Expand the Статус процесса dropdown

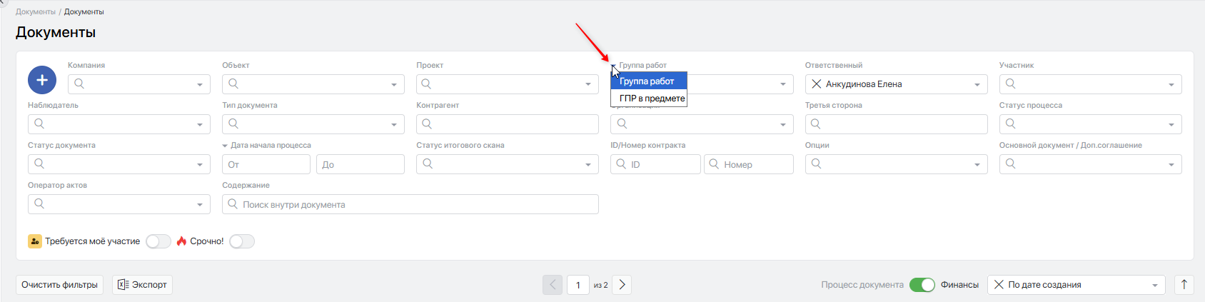(1171, 124)
